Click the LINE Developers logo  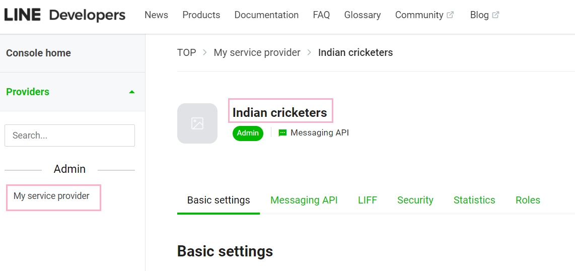[65, 15]
